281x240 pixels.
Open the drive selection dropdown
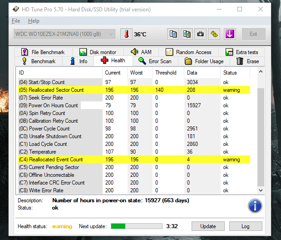point(64,34)
